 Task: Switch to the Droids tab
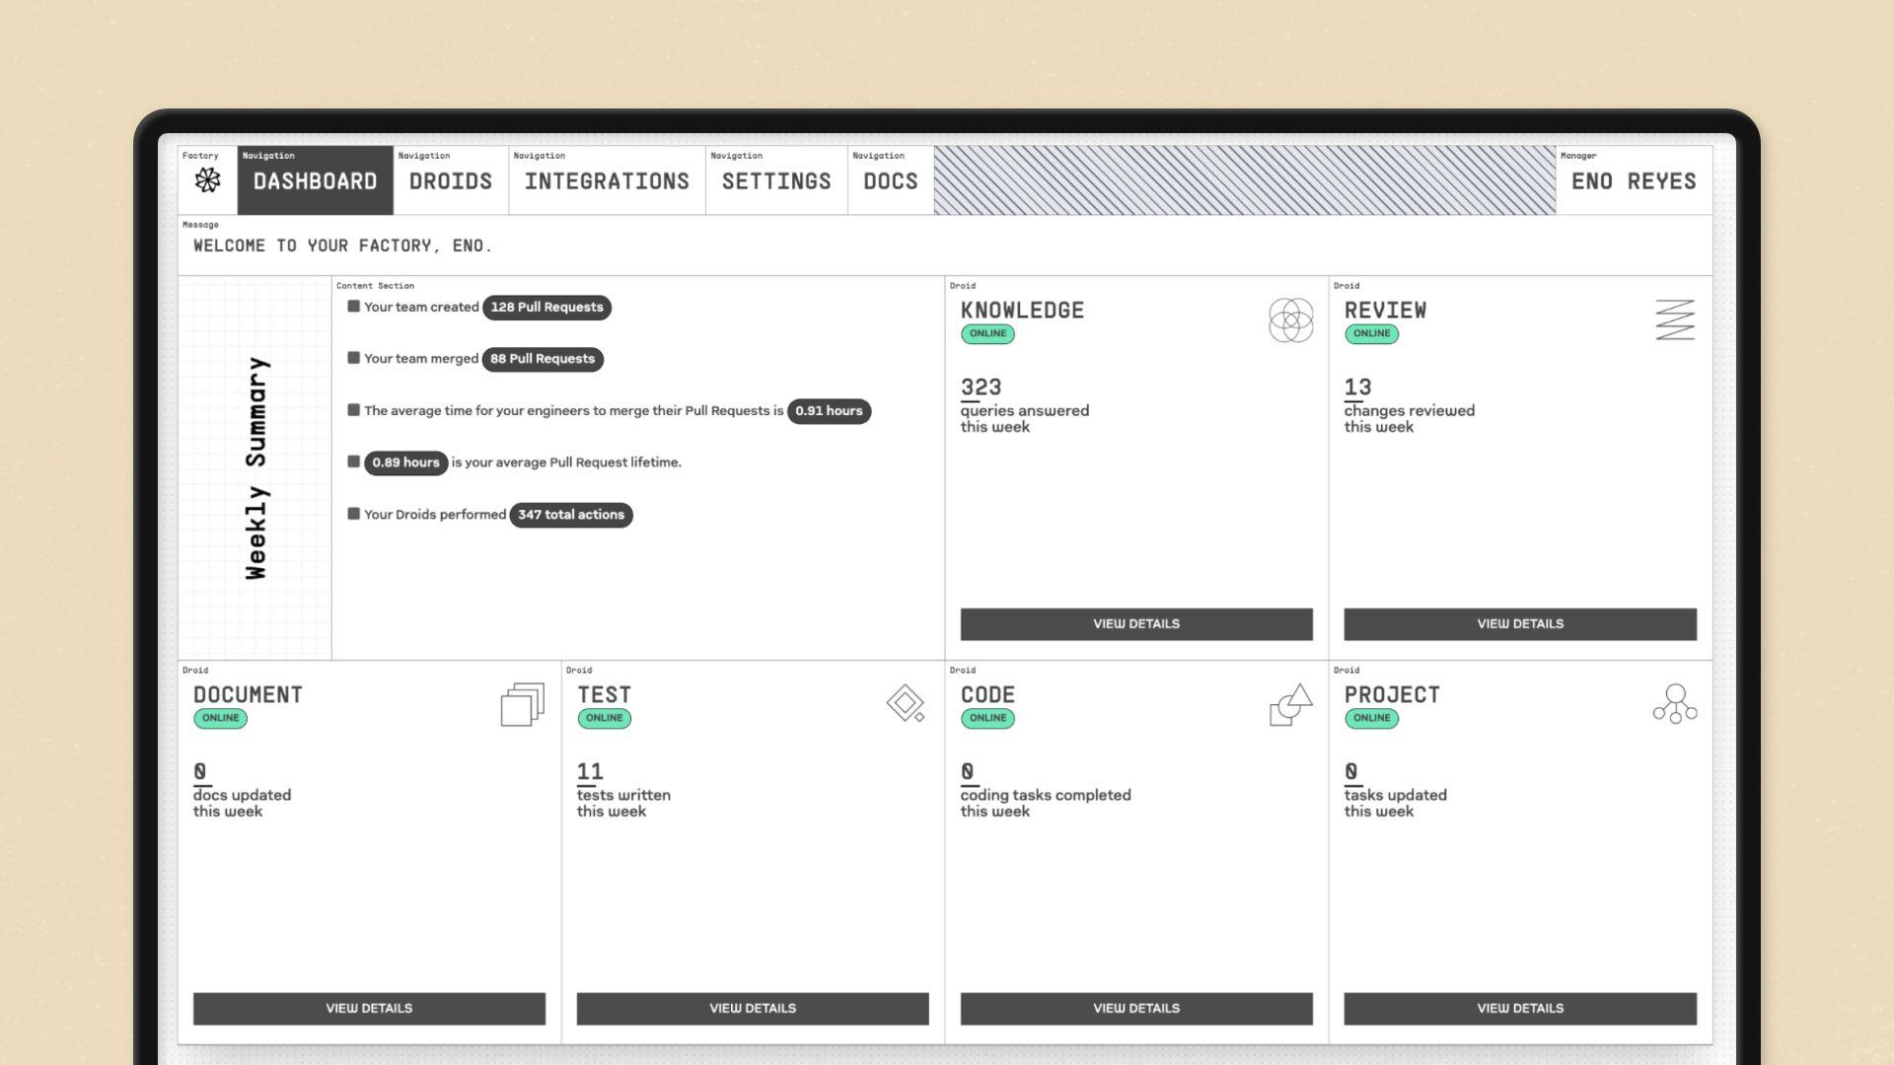[x=450, y=181]
